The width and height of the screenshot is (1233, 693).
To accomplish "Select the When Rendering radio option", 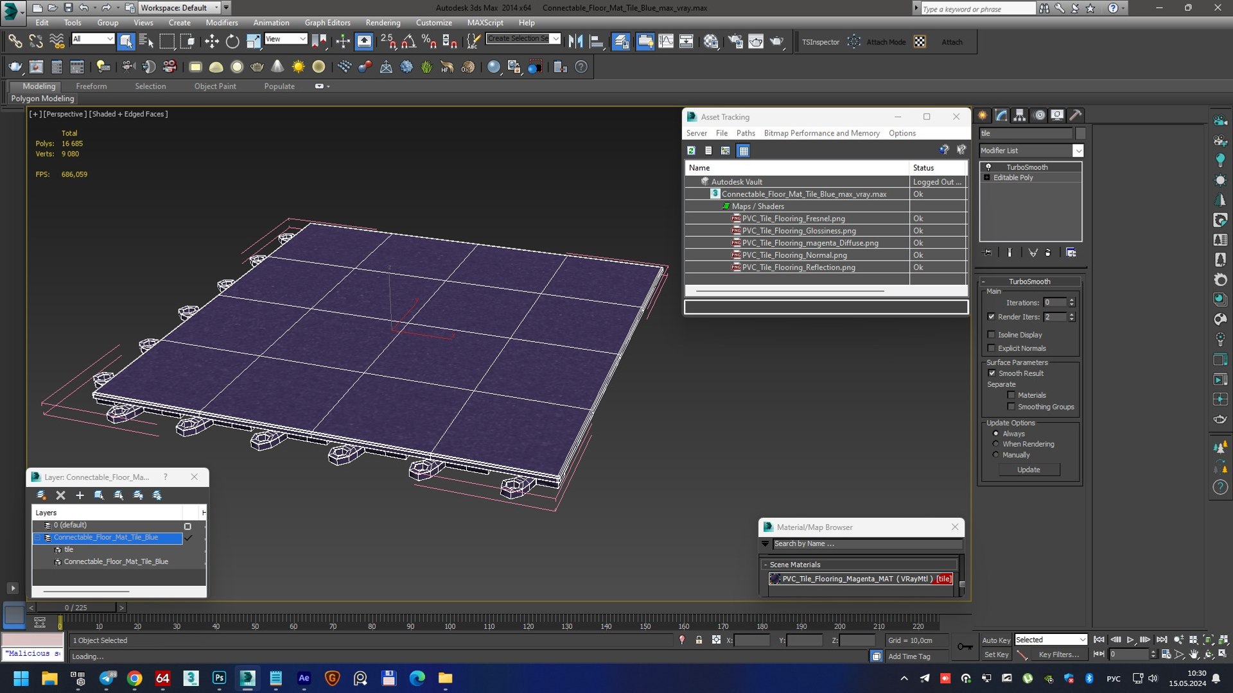I will coord(996,444).
